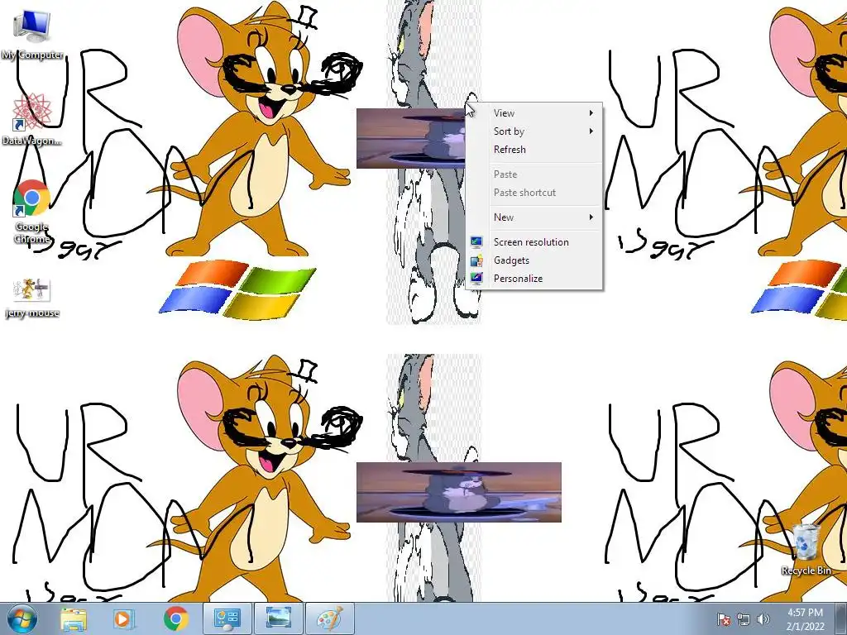
Task: Open the My Computer desktop icon
Action: tap(32, 35)
